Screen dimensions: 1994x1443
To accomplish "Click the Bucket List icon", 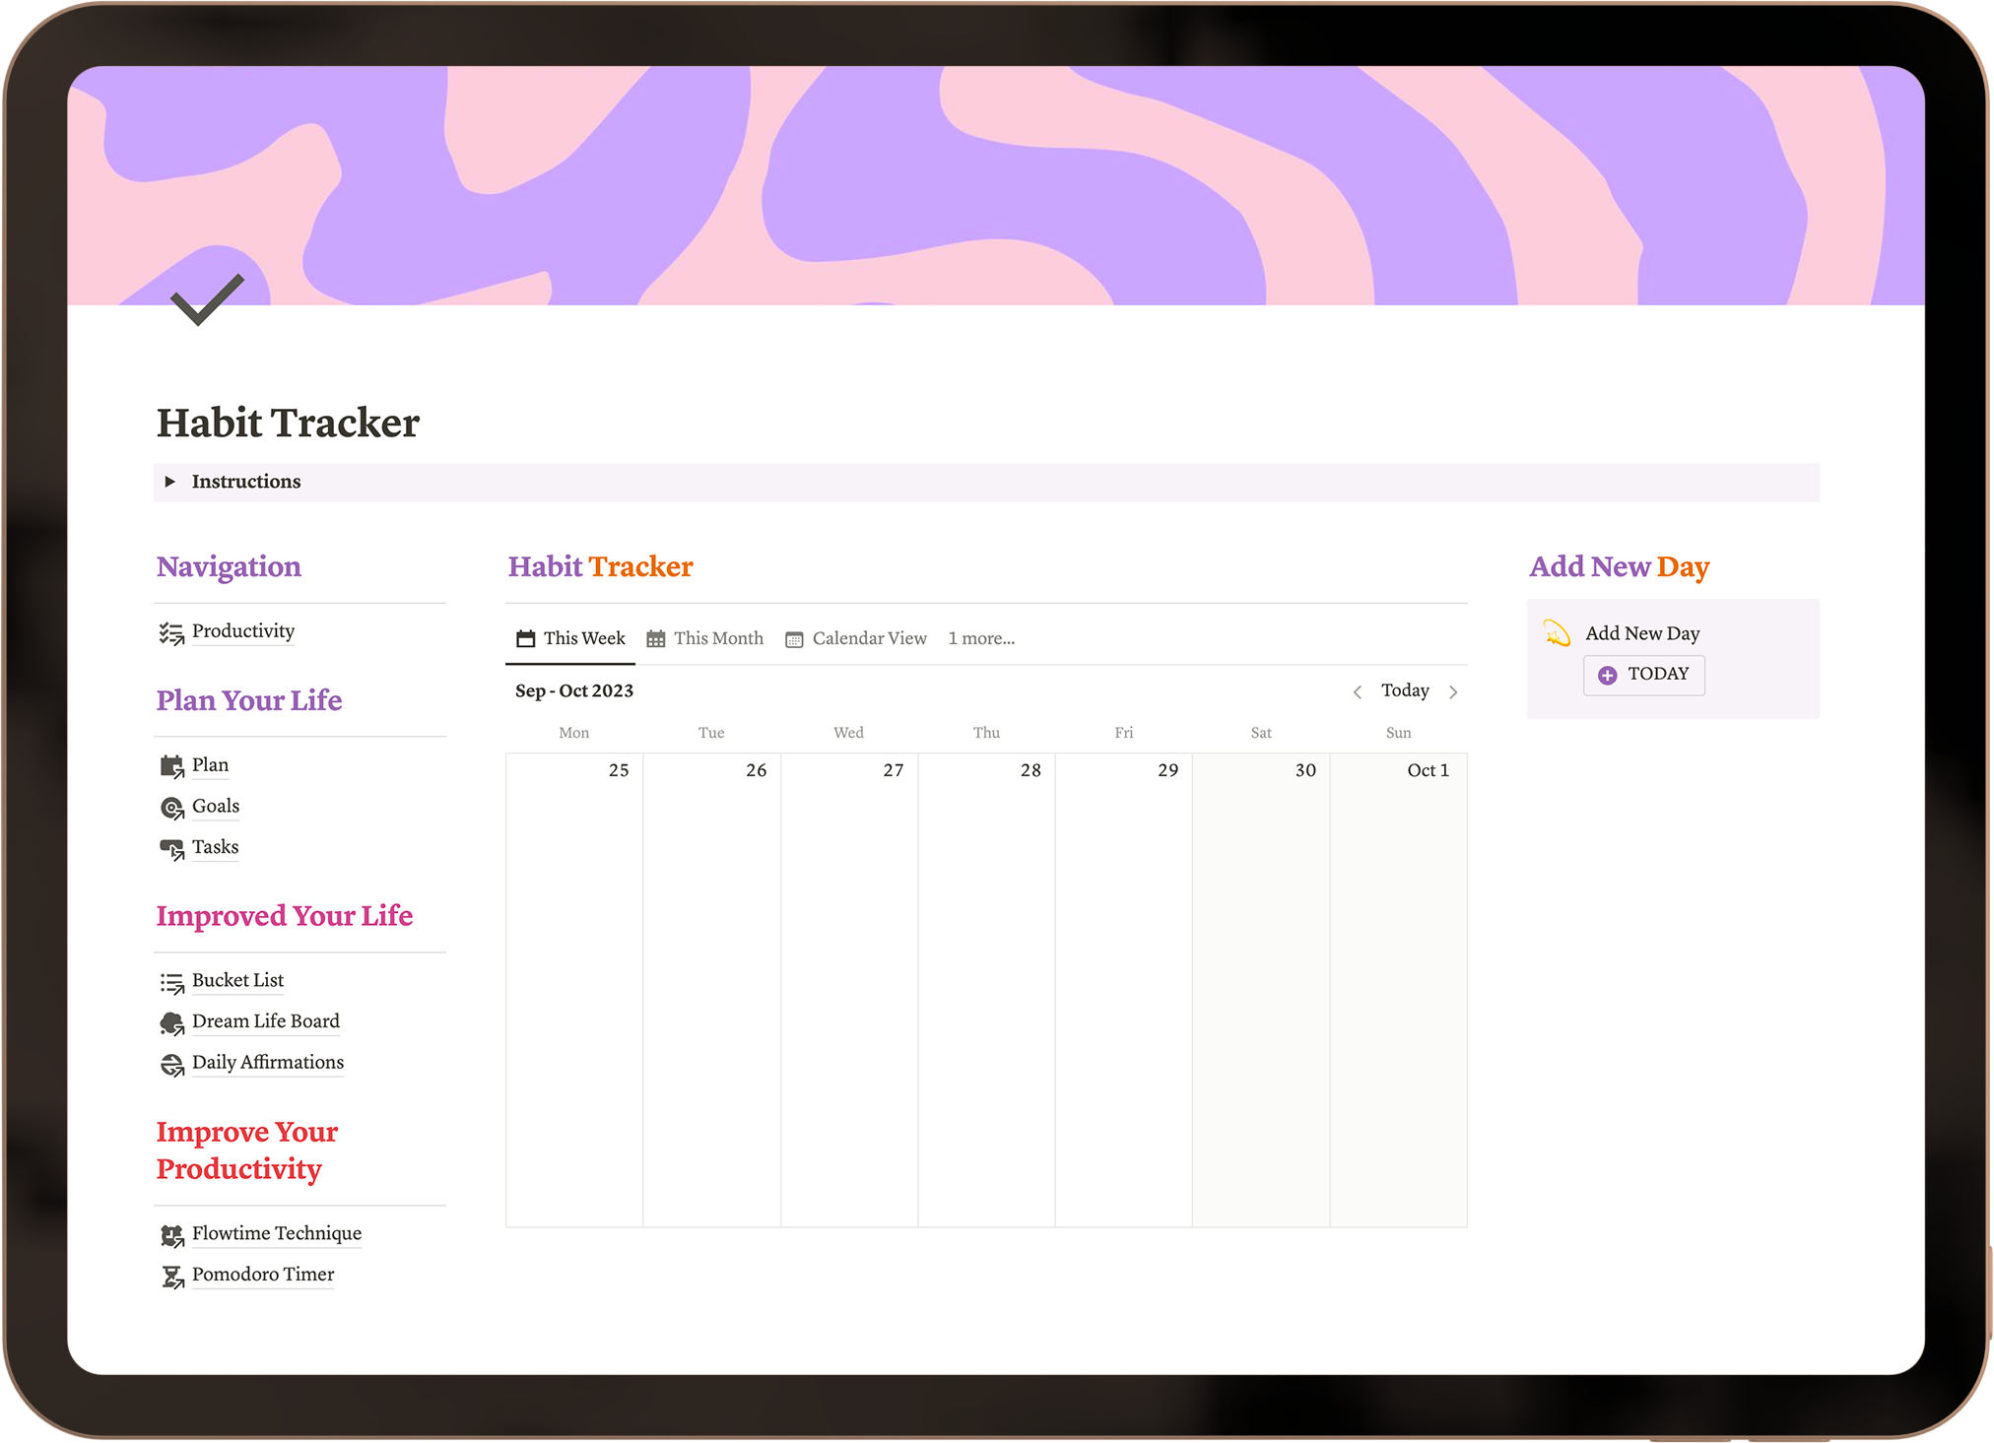I will 171,982.
